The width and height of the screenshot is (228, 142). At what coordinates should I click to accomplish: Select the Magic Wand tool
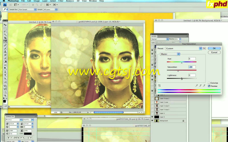(x=5, y=35)
